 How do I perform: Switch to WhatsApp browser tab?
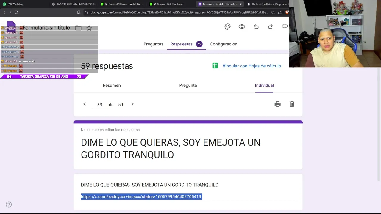coord(24,4)
